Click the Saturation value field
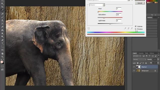160x90 pixels. click(x=119, y=14)
